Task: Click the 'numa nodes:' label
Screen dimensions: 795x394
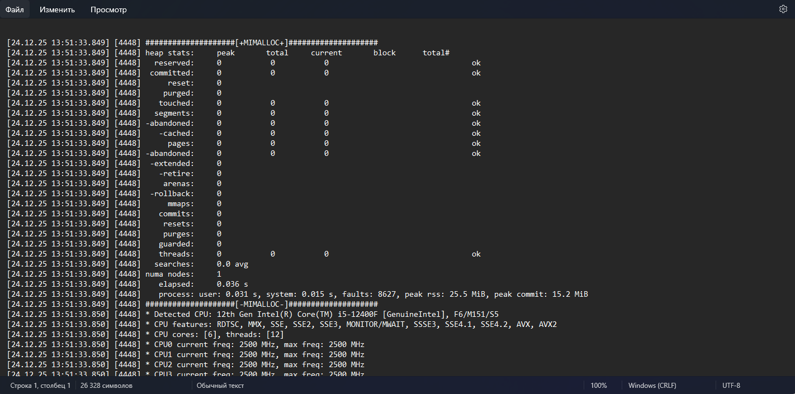Action: (170, 274)
